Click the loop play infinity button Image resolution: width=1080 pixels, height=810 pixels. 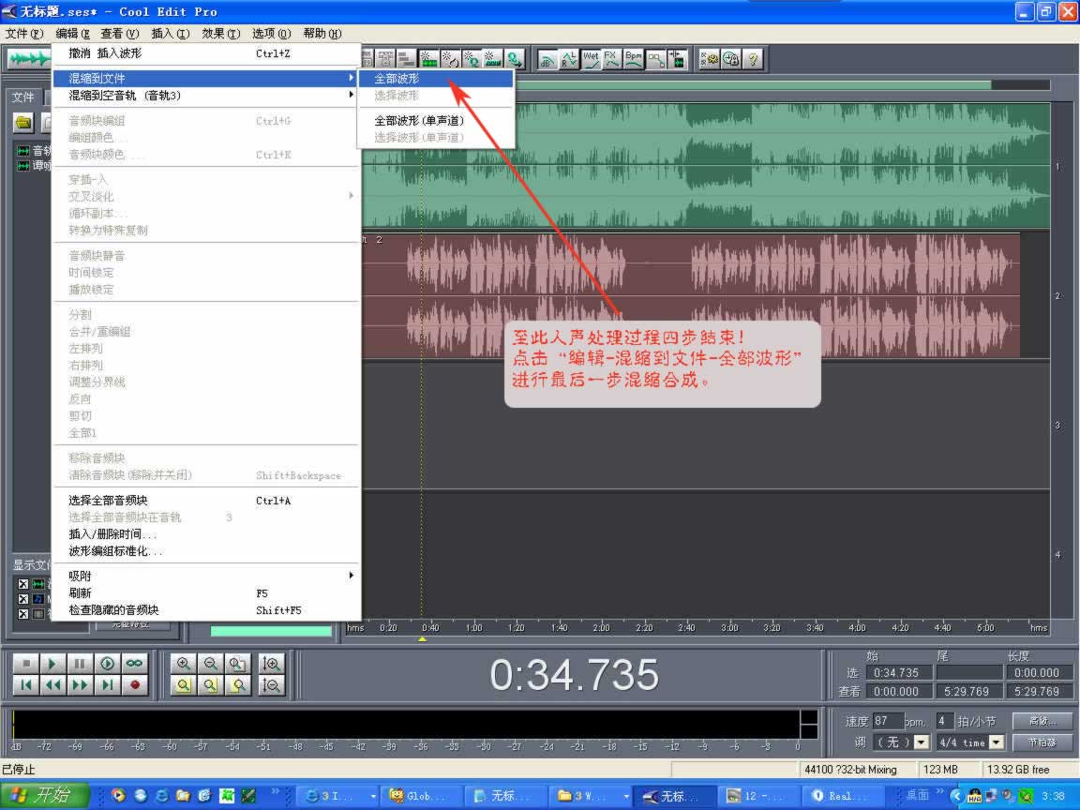(135, 664)
